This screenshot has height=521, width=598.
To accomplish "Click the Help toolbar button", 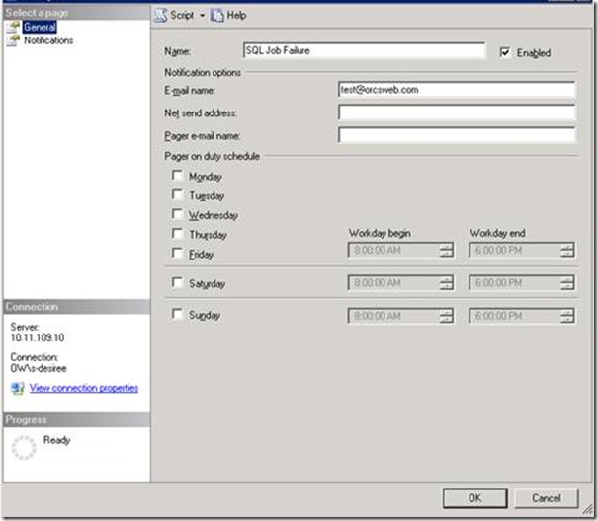I will [x=229, y=16].
